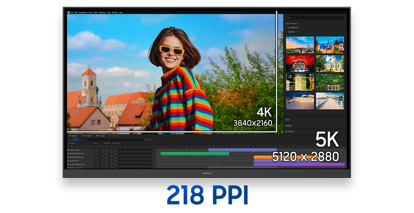Select the green clip in the timeline
The height and width of the screenshot is (213, 414).
(x=195, y=154)
